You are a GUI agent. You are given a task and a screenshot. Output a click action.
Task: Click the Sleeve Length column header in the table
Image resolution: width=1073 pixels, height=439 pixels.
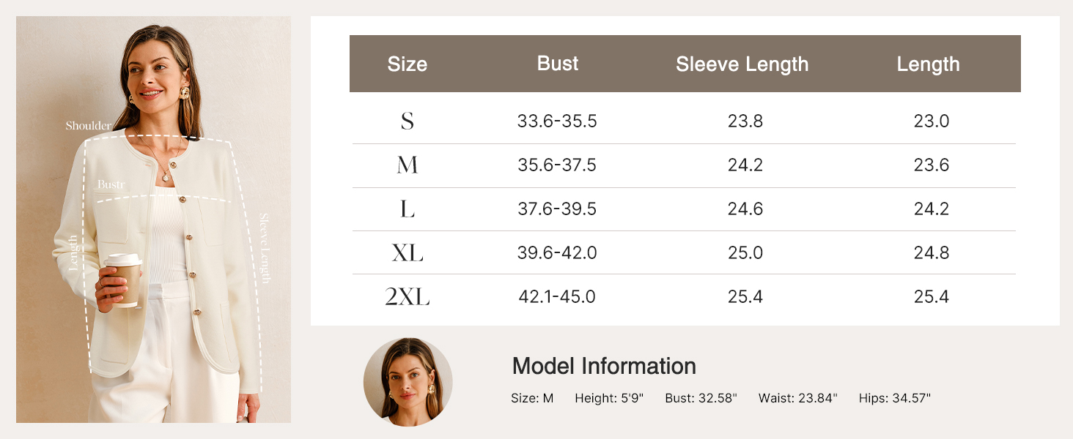pyautogui.click(x=742, y=64)
